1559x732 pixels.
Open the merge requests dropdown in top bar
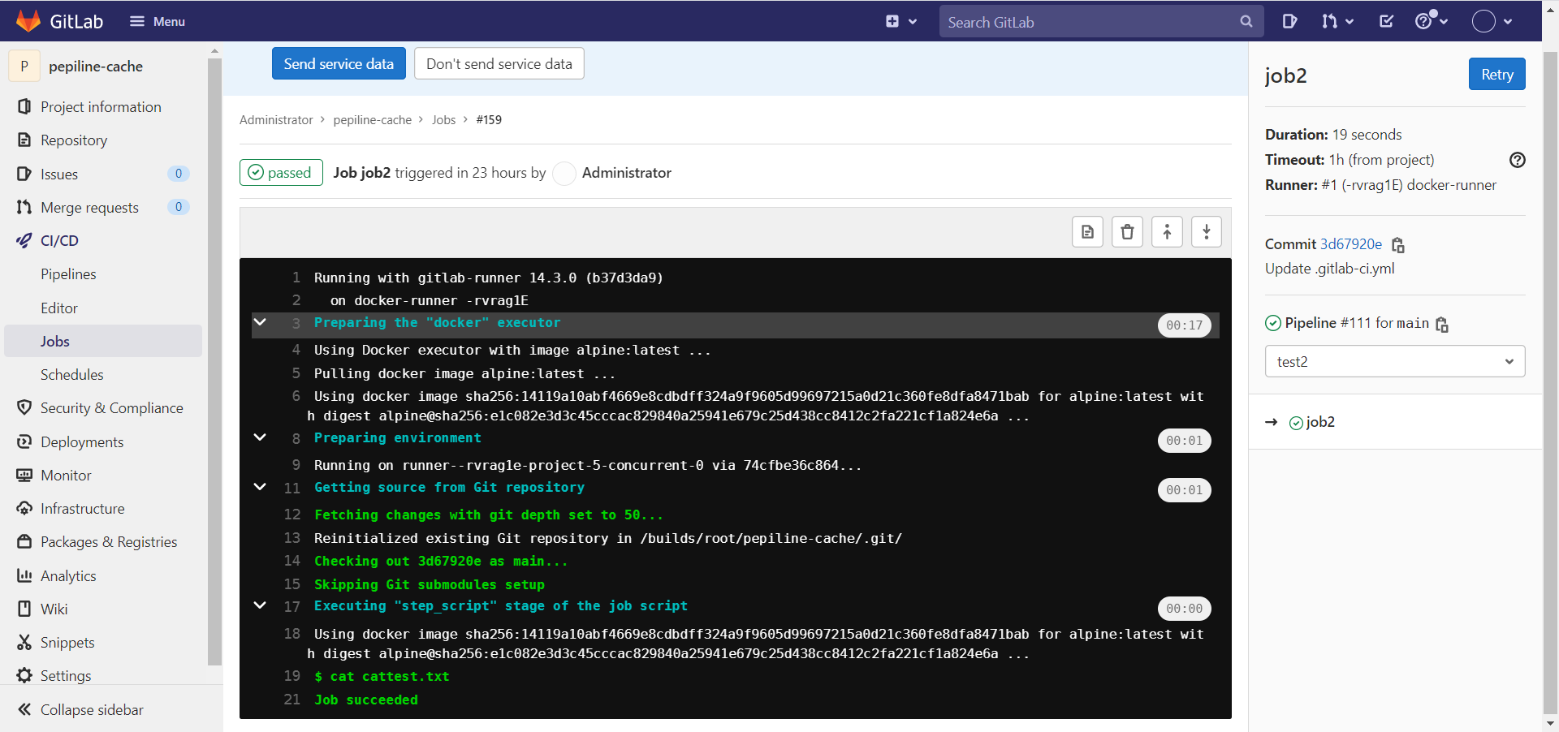1337,21
